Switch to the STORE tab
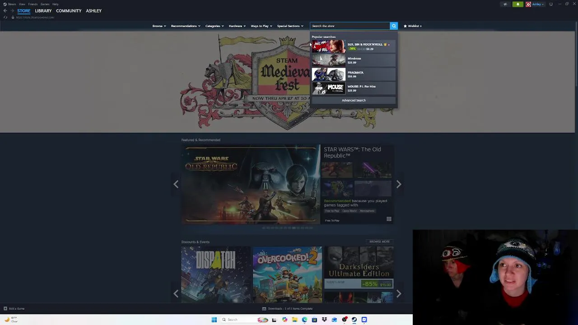The width and height of the screenshot is (578, 325). pos(24,10)
